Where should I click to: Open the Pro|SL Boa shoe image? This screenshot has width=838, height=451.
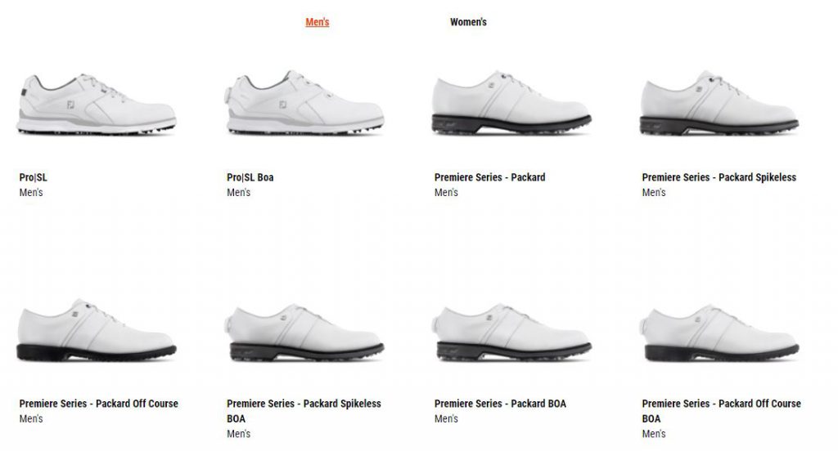pyautogui.click(x=304, y=102)
